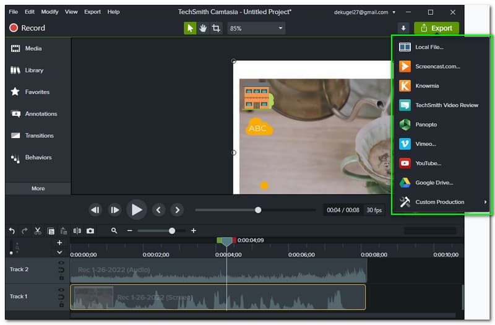The image size is (495, 325).
Task: Open the Export menu in the menu bar
Action: [x=92, y=12]
